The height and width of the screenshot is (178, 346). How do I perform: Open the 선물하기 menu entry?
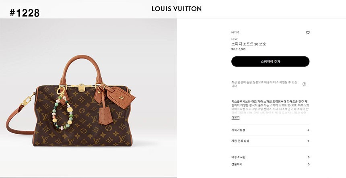(x=237, y=164)
